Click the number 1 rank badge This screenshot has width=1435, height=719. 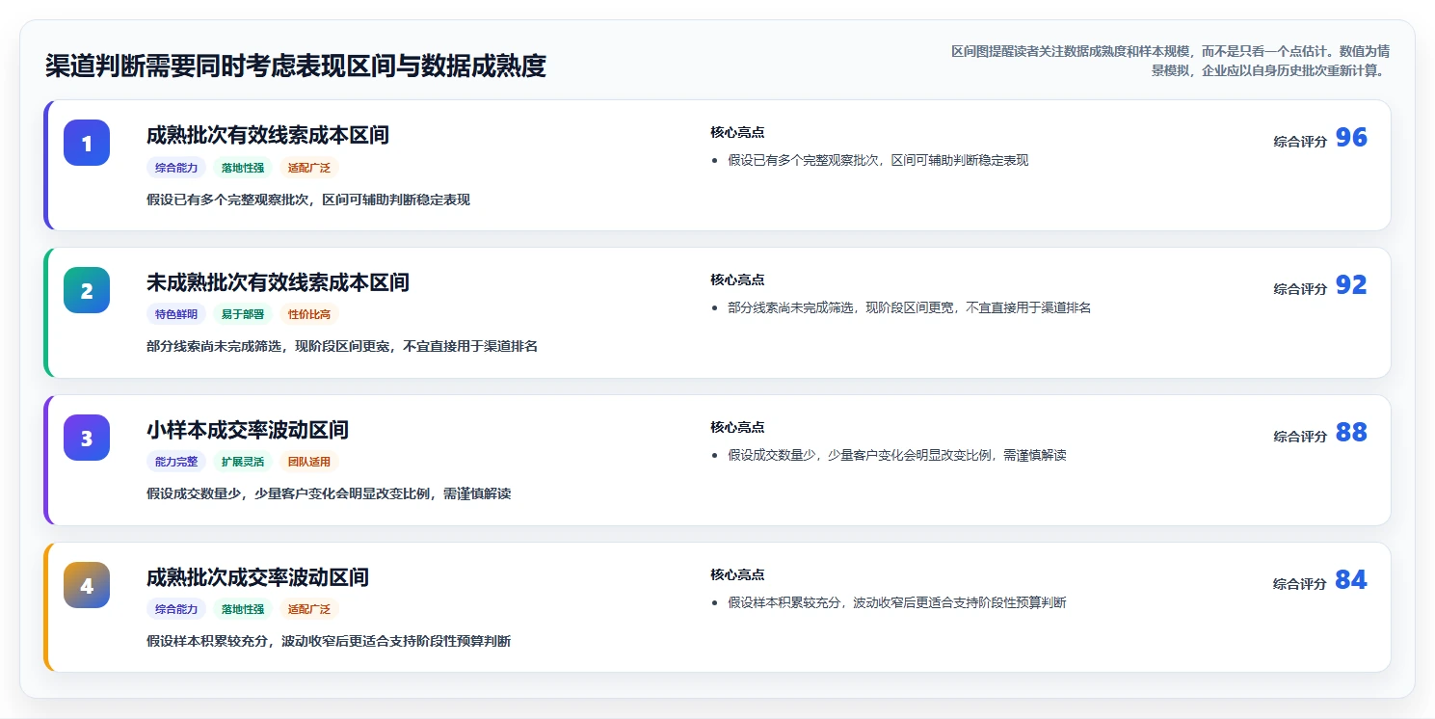pos(87,143)
